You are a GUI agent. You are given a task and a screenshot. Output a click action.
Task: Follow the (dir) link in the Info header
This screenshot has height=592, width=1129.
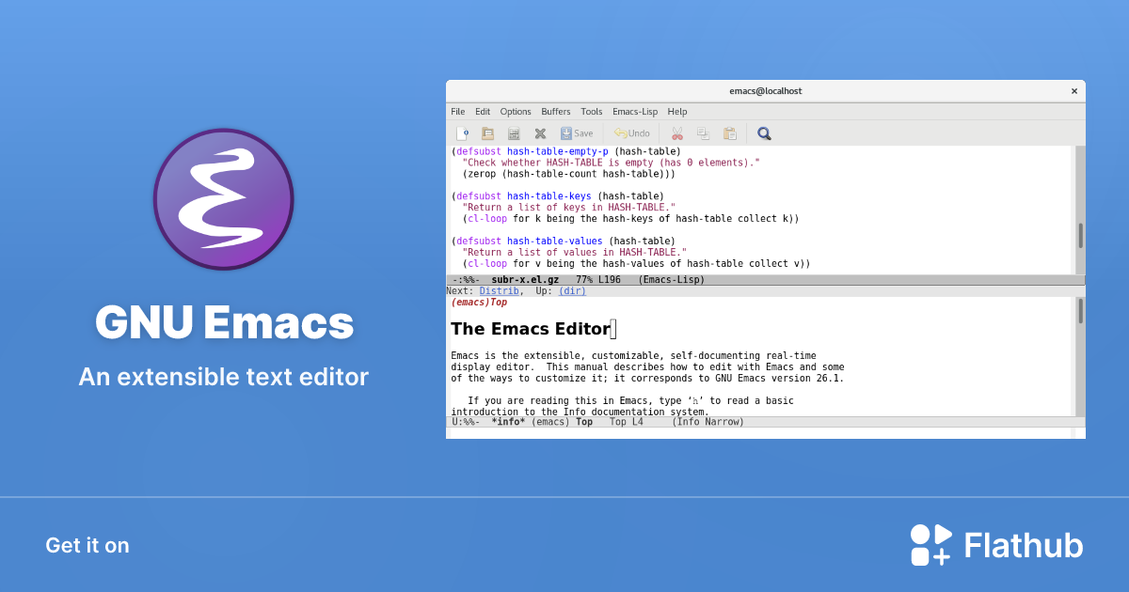[572, 290]
